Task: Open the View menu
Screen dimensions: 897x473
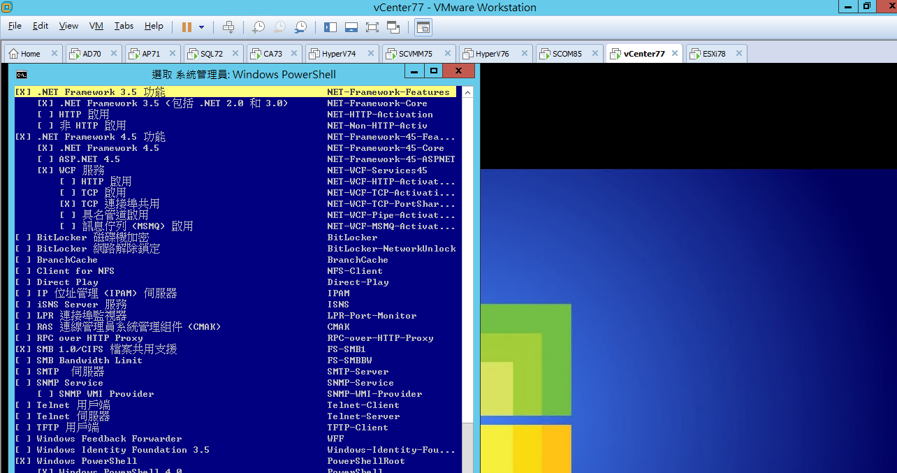Action: pyautogui.click(x=68, y=26)
